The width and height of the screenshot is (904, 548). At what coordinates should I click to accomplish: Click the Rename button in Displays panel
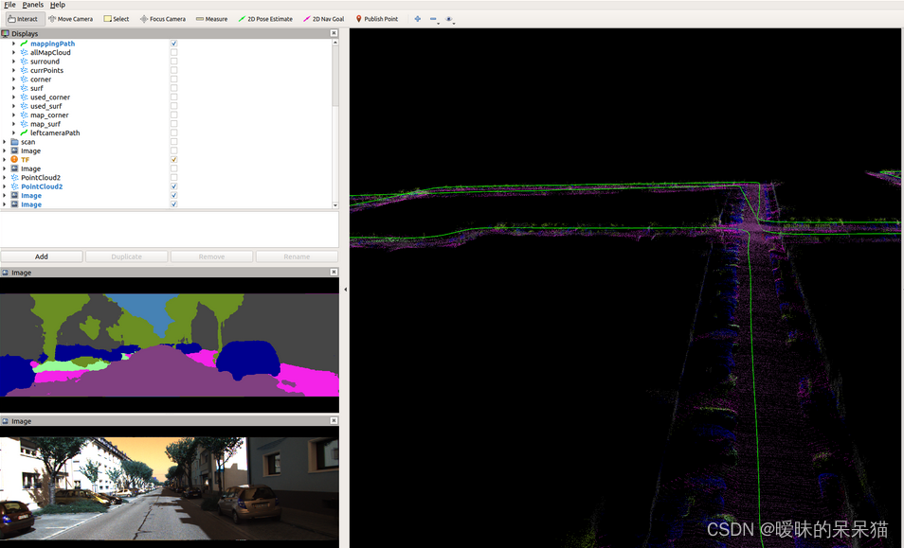(x=295, y=256)
